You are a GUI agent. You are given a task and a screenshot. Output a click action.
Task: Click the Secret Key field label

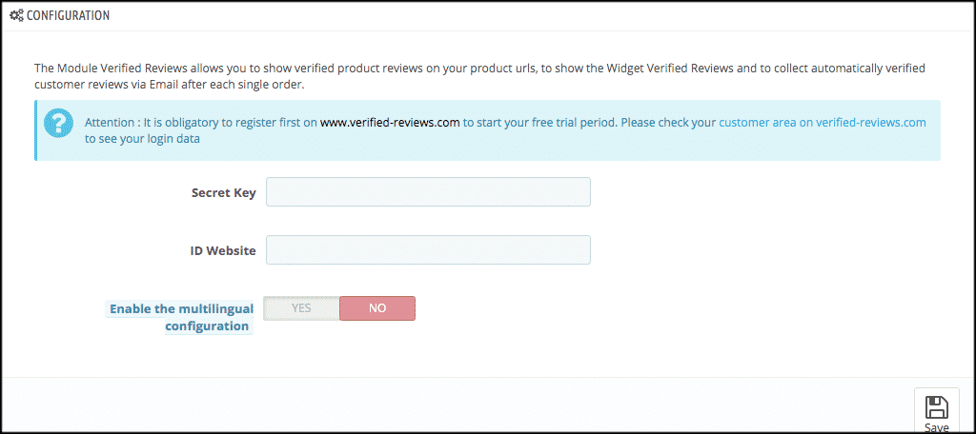[223, 193]
